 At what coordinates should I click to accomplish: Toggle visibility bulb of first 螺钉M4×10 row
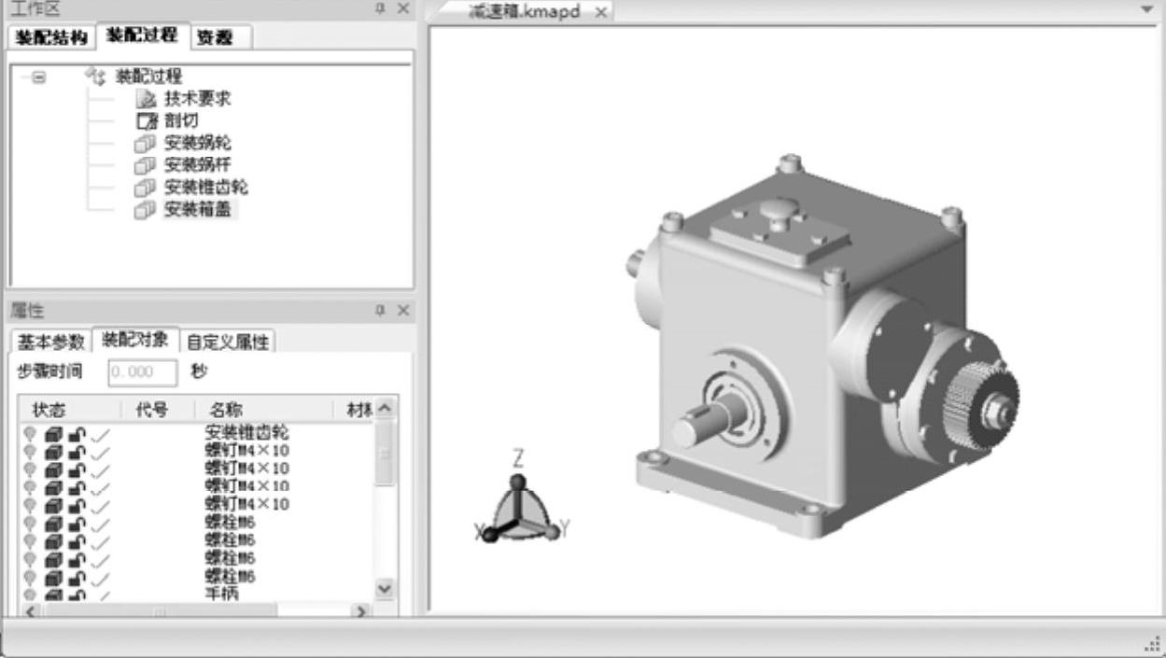[30, 451]
